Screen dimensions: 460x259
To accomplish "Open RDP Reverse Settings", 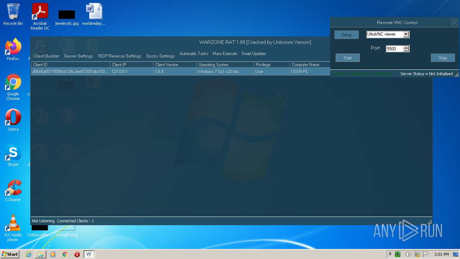I will [x=120, y=56].
